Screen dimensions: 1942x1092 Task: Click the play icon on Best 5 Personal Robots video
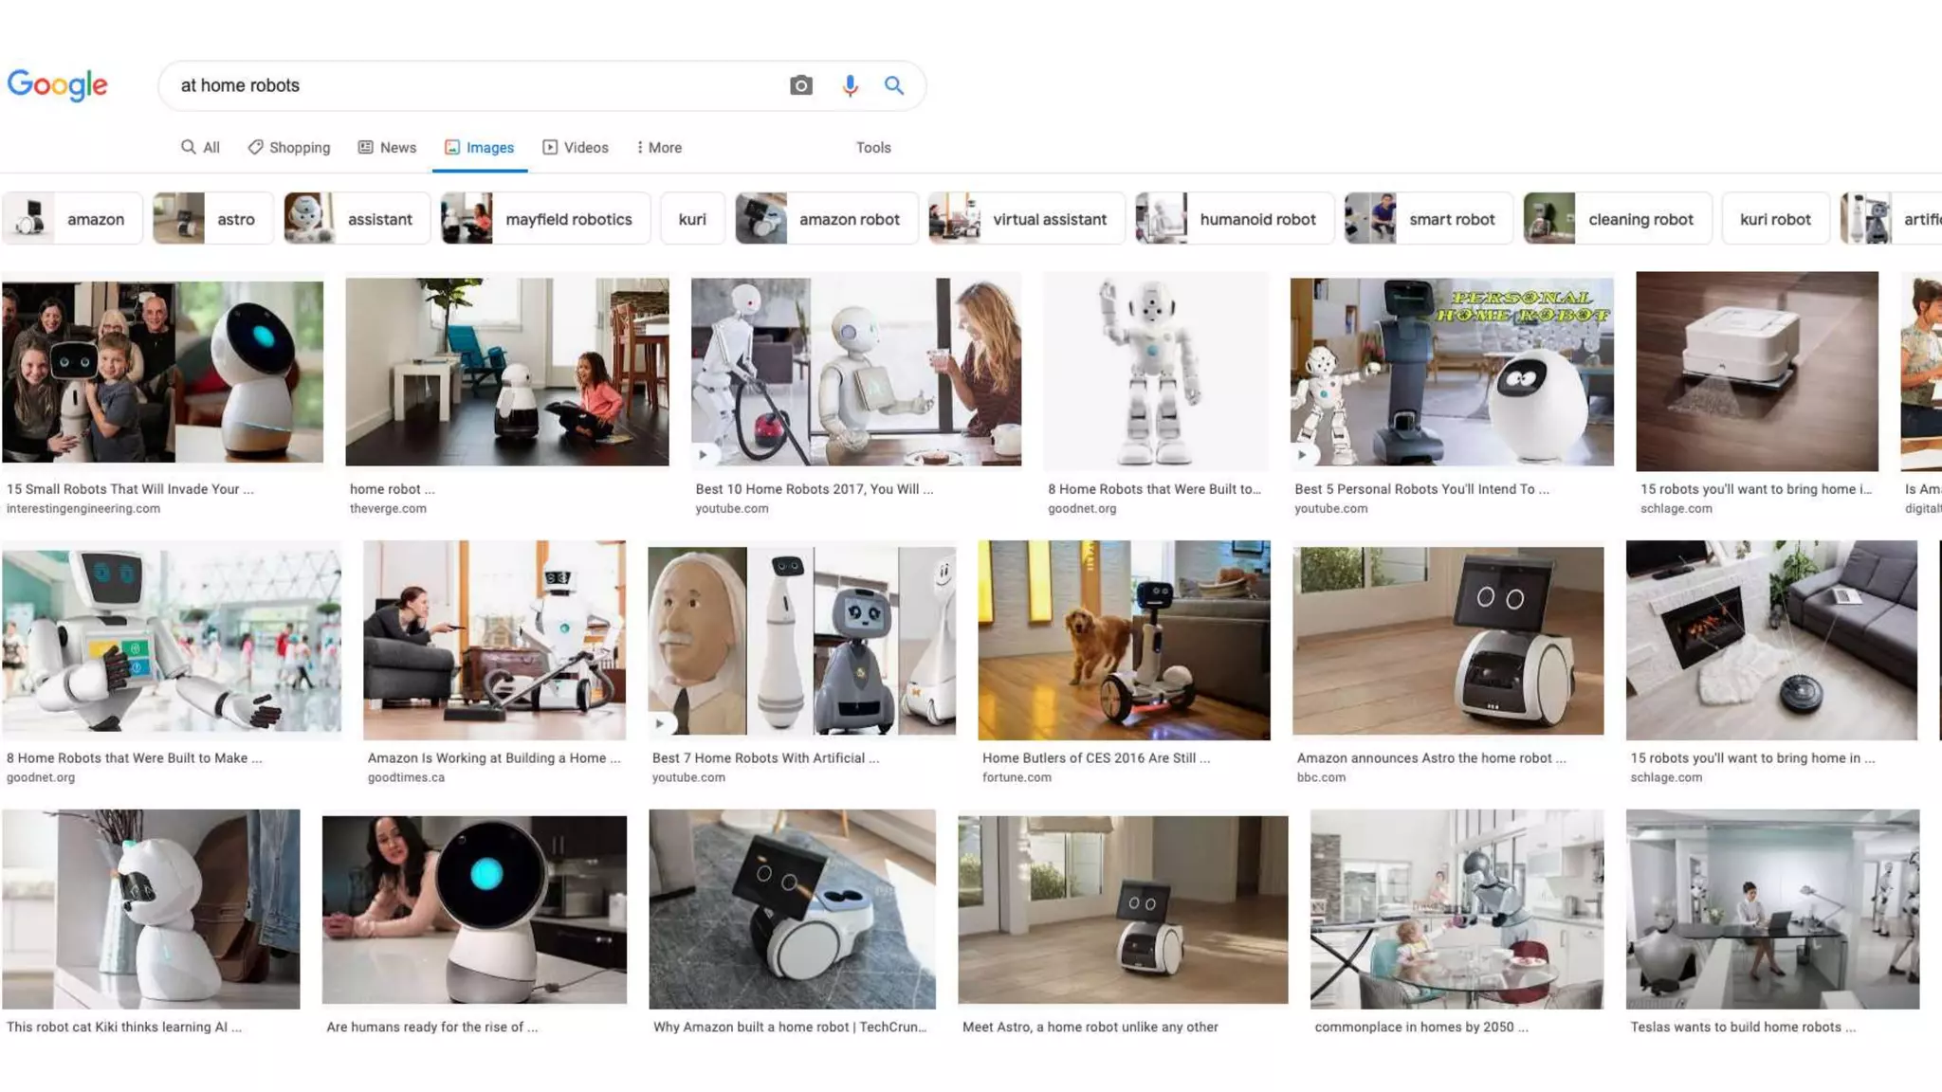[1302, 454]
